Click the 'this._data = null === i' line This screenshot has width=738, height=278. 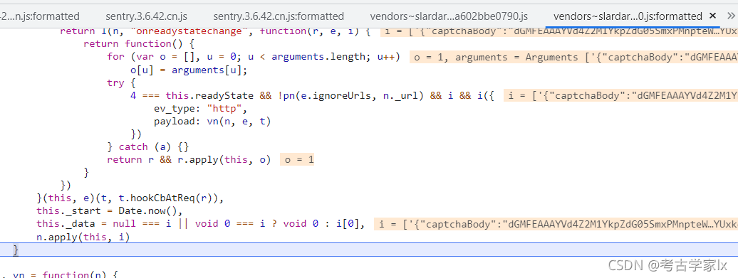coord(200,224)
